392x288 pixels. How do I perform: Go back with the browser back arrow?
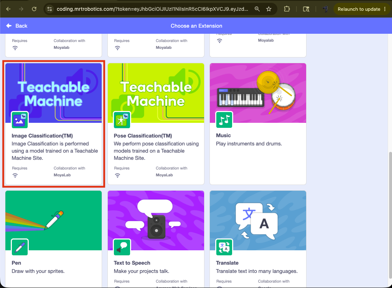8,9
